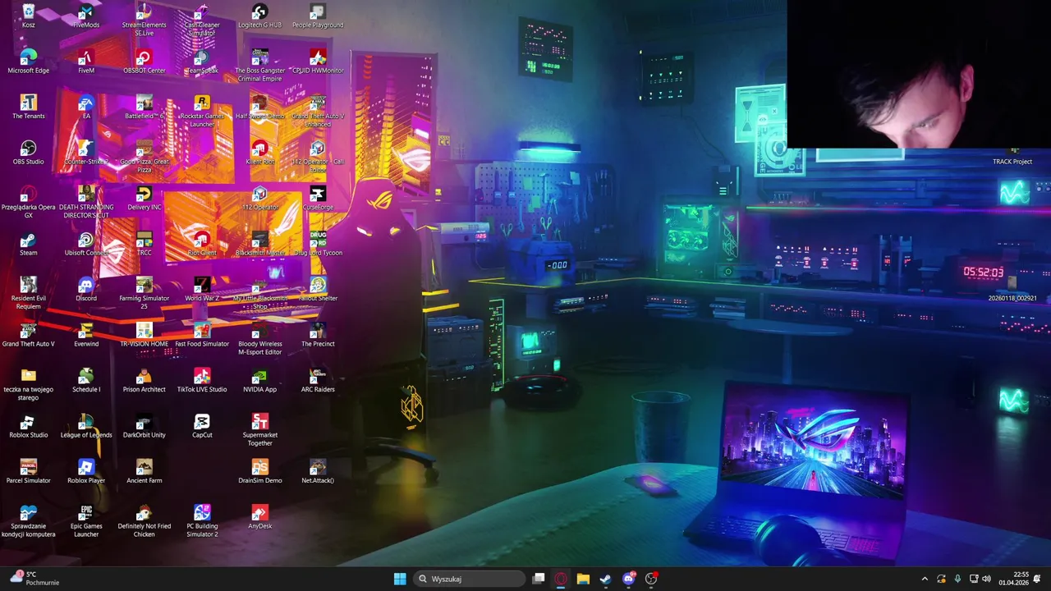Open the volume control in tray

pyautogui.click(x=986, y=579)
